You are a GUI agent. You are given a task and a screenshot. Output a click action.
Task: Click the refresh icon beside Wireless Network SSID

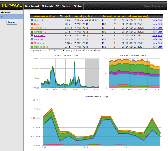tap(60, 16)
